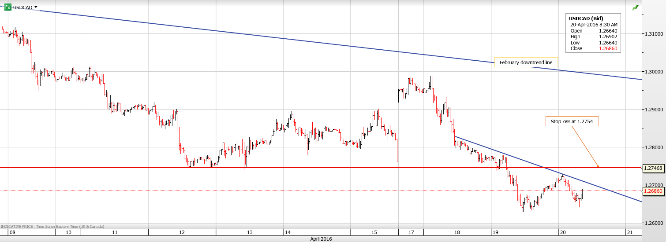Click the green Fx instrument icon
666x242 pixels.
(x=7, y=7)
